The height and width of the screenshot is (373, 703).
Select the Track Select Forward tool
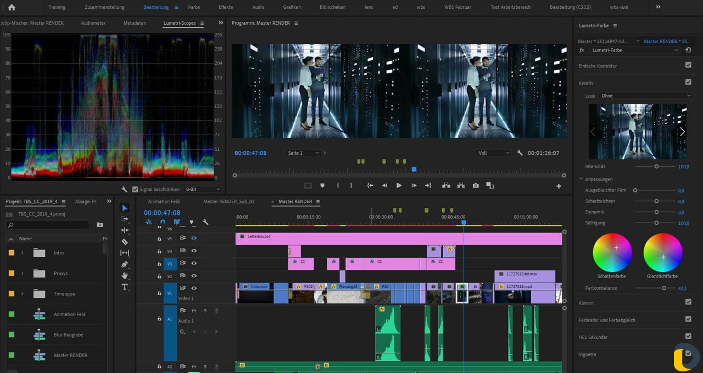tap(125, 219)
